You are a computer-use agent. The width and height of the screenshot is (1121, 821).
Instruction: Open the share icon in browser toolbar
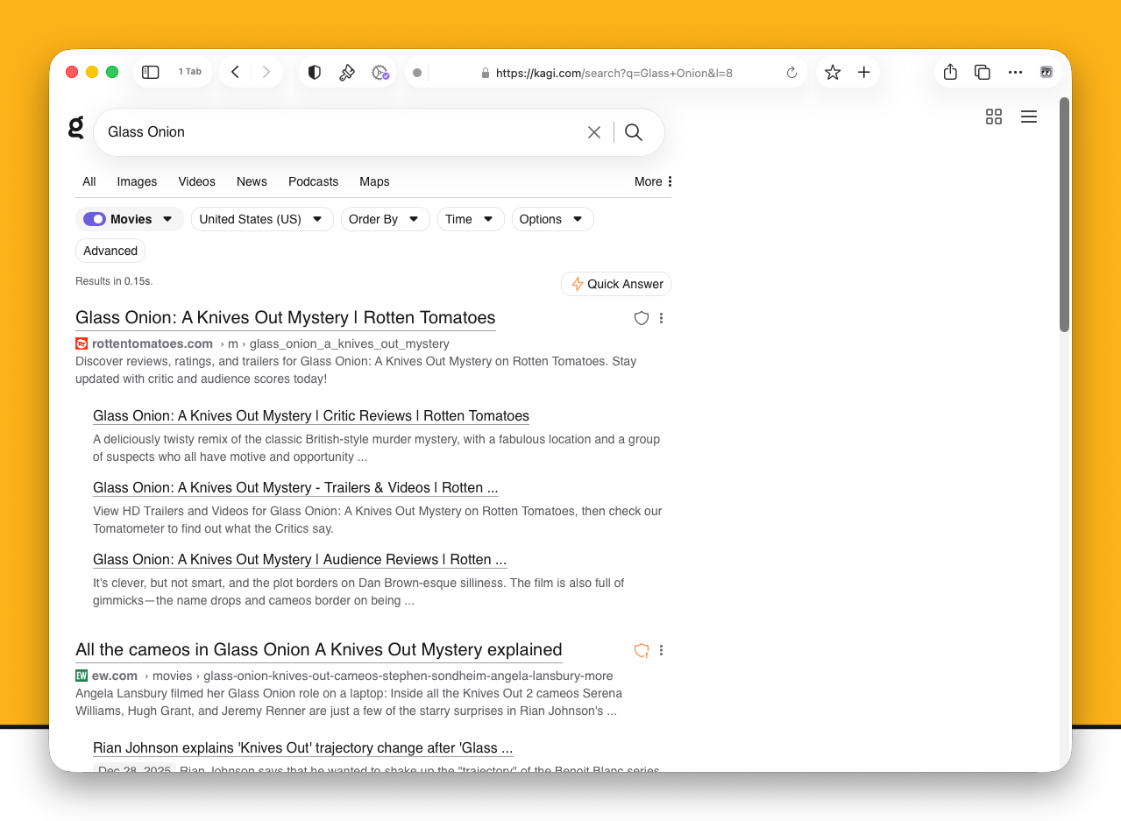[950, 73]
